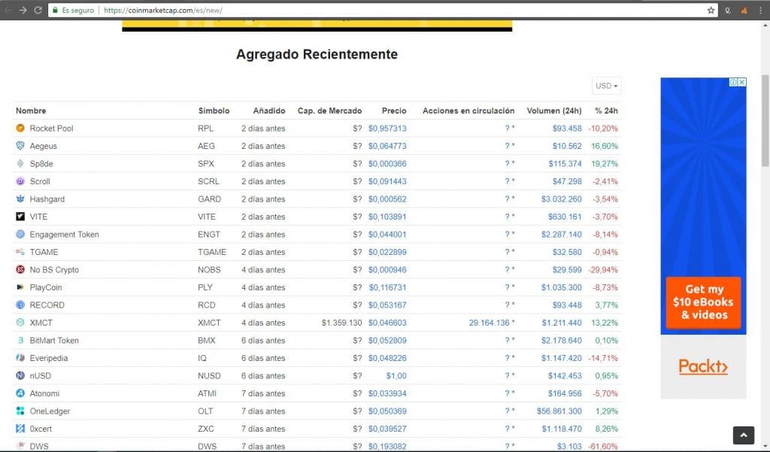This screenshot has height=452, width=770.
Task: Open the Aegeus coin page
Action: click(43, 146)
